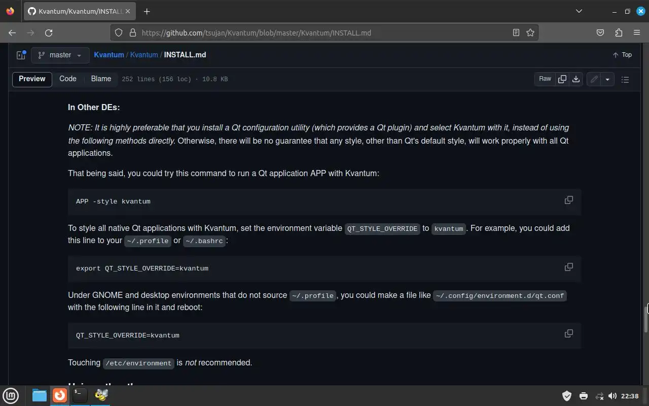The height and width of the screenshot is (406, 649).
Task: Click the site lock security icon
Action: tap(133, 32)
